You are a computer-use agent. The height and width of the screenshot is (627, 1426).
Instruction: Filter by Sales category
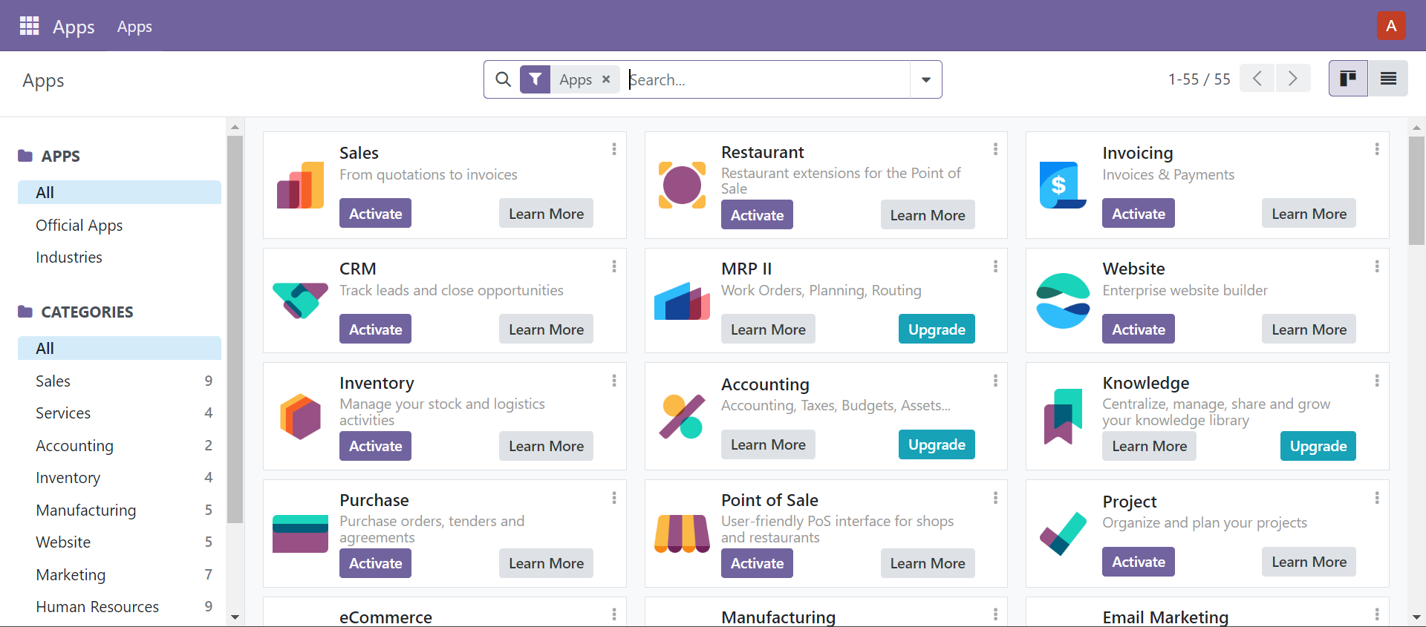pos(120,381)
